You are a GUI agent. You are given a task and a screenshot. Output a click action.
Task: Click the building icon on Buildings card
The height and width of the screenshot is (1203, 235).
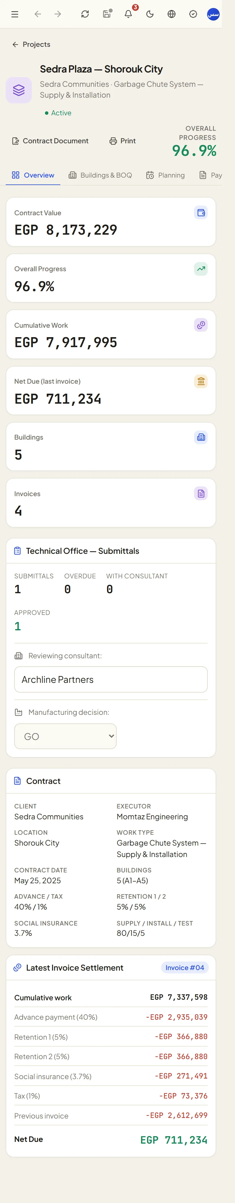(x=201, y=438)
